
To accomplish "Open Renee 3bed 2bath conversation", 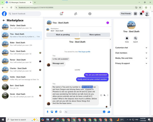I will coord(21,61).
